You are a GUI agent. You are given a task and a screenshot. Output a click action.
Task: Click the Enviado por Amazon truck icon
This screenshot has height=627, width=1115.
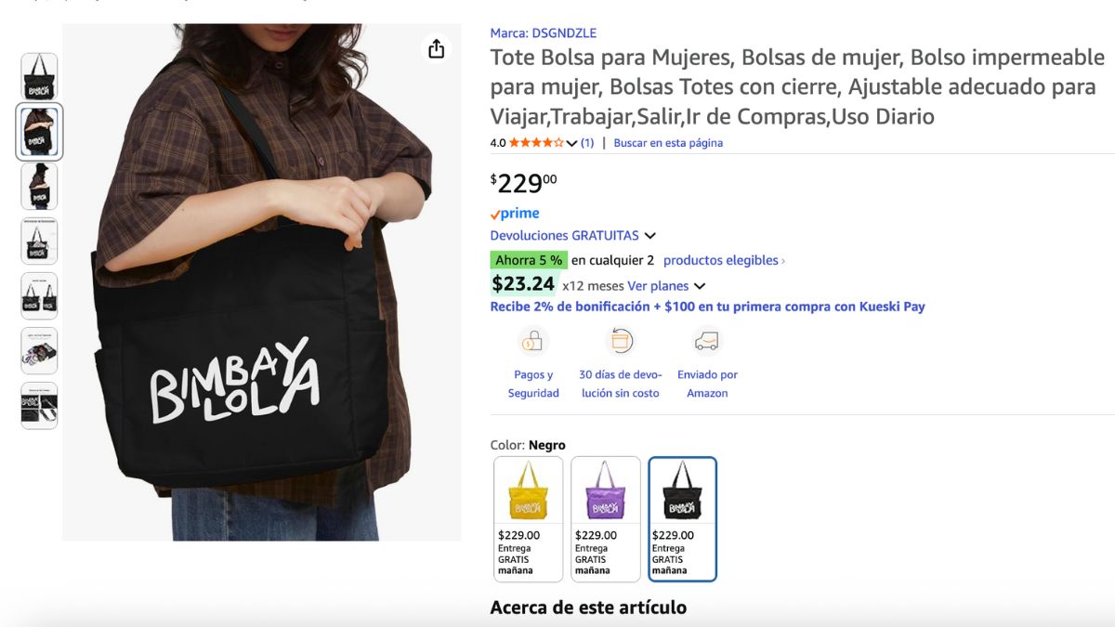[x=707, y=341]
